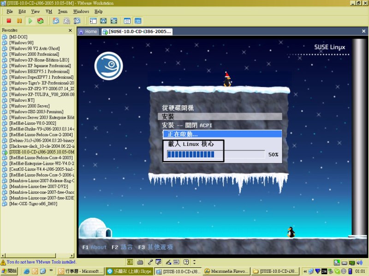Open the Help menu
The image size is (369, 276).
click(x=98, y=11)
